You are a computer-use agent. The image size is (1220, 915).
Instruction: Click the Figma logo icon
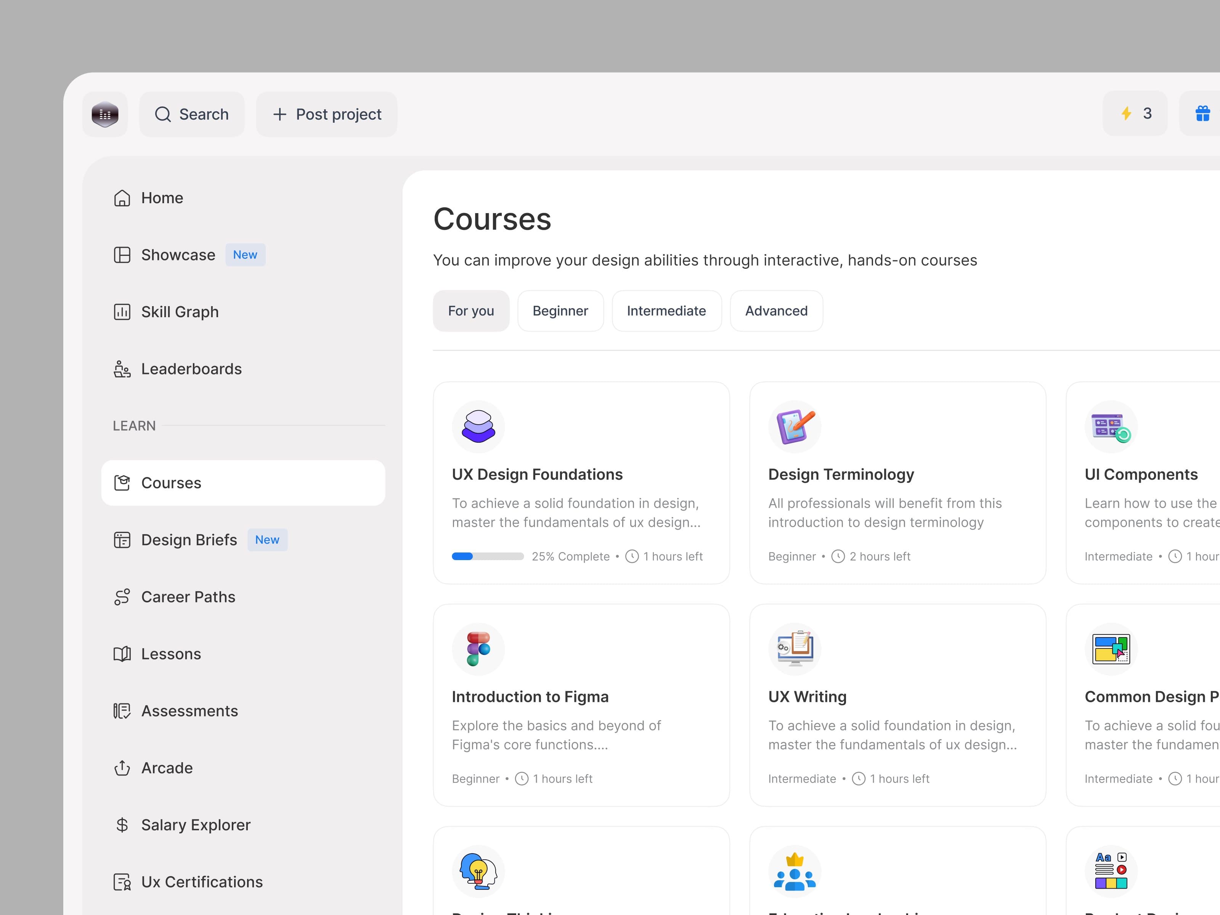point(478,649)
